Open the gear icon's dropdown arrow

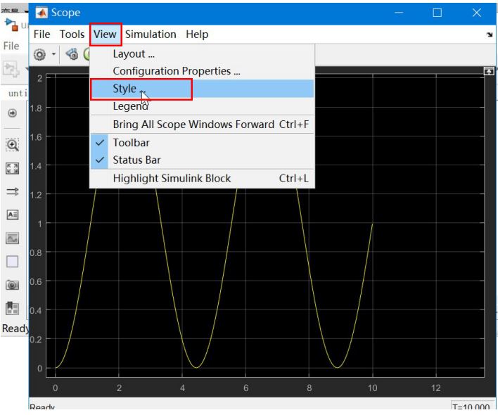pos(52,53)
